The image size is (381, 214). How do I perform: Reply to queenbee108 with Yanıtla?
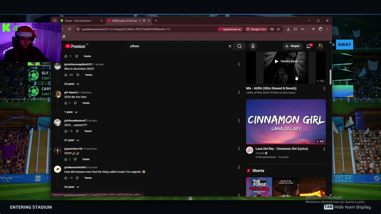[x=86, y=159]
